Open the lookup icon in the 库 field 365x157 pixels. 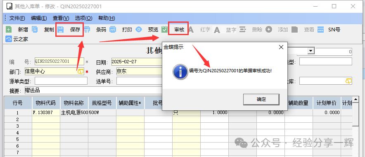coord(348,81)
